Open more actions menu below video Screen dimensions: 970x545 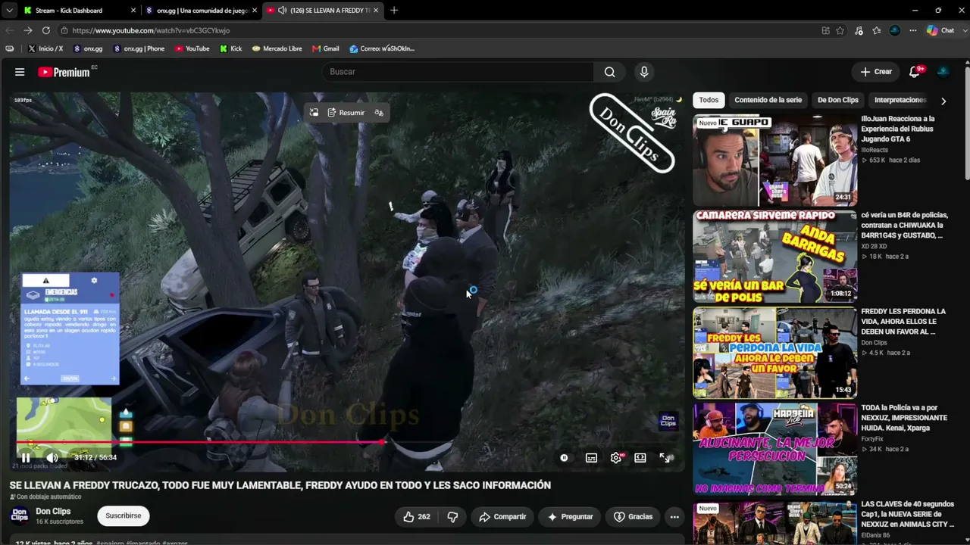coord(674,517)
